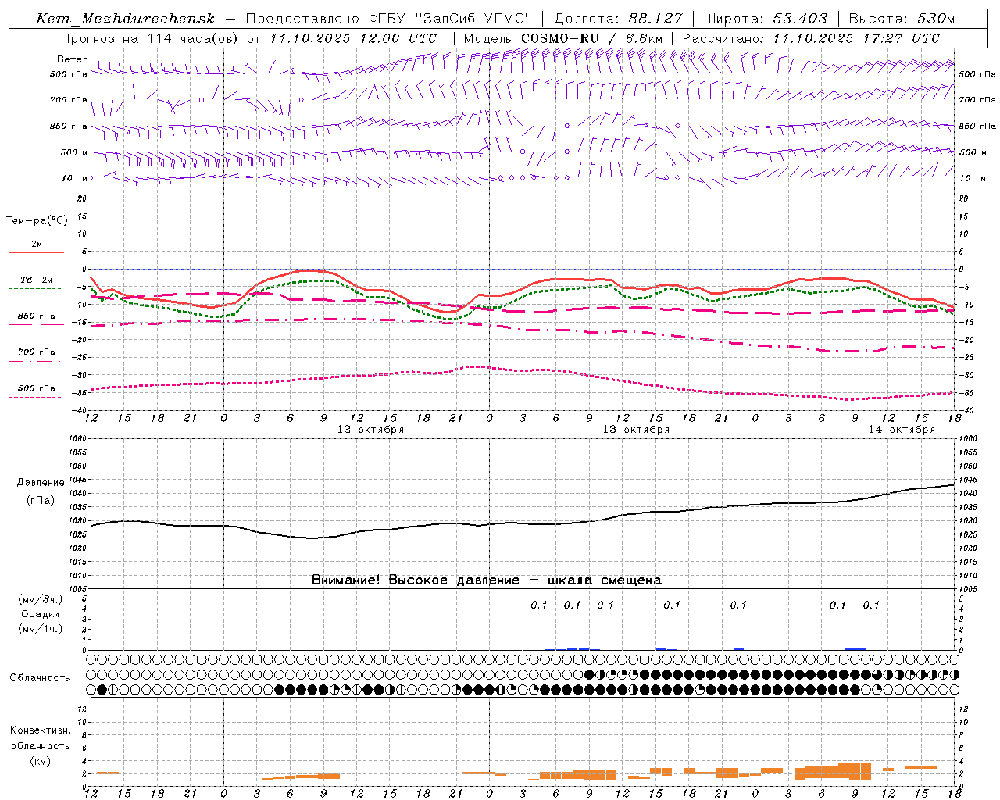Click the Рассчитано: 11.10.2025 17:27 UTC text
The image size is (1000, 800).
coord(811,38)
